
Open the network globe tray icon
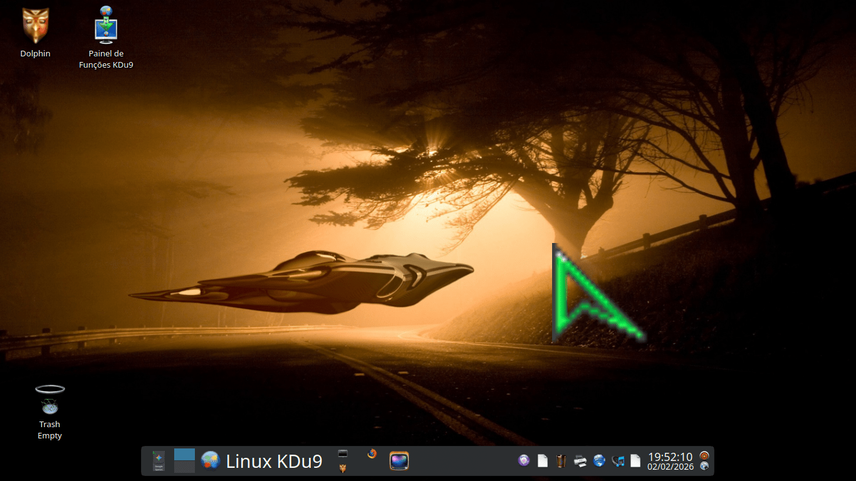tap(599, 461)
